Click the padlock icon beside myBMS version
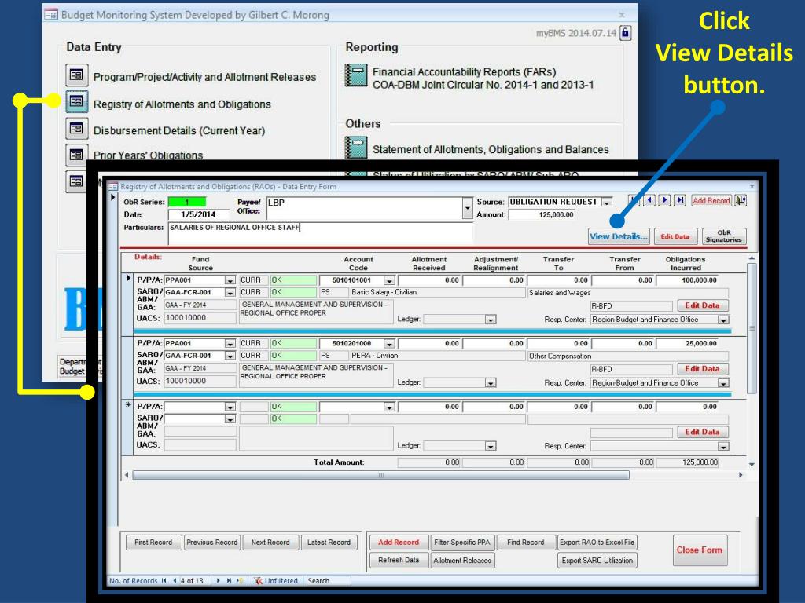The image size is (805, 603). 625,33
